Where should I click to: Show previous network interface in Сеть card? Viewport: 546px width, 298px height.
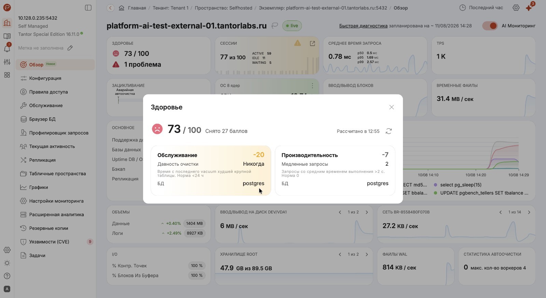(x=501, y=212)
